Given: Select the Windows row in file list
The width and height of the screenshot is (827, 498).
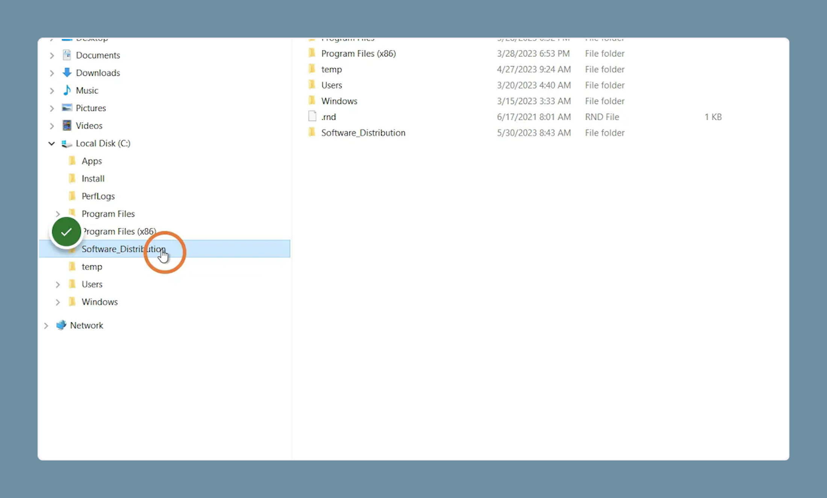Looking at the screenshot, I should [515, 101].
